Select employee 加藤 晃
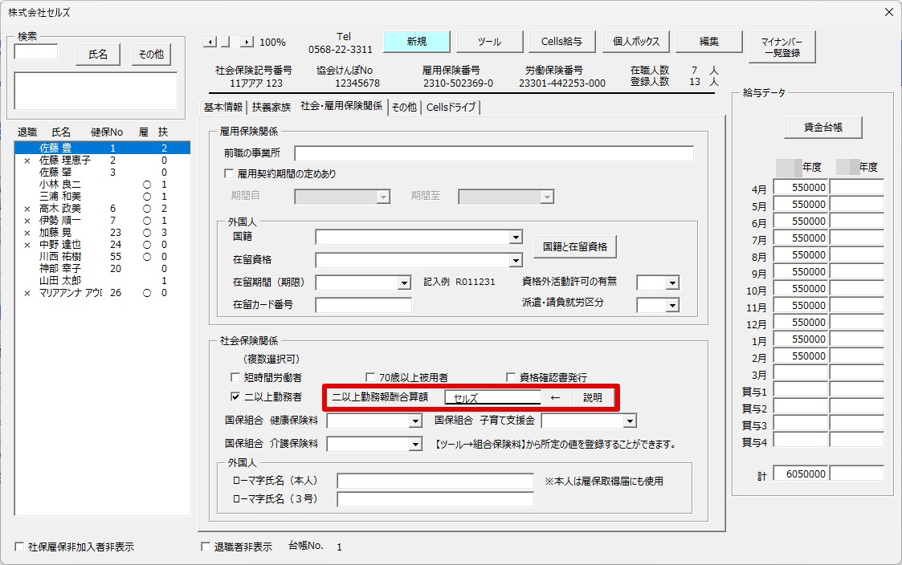 point(102,233)
